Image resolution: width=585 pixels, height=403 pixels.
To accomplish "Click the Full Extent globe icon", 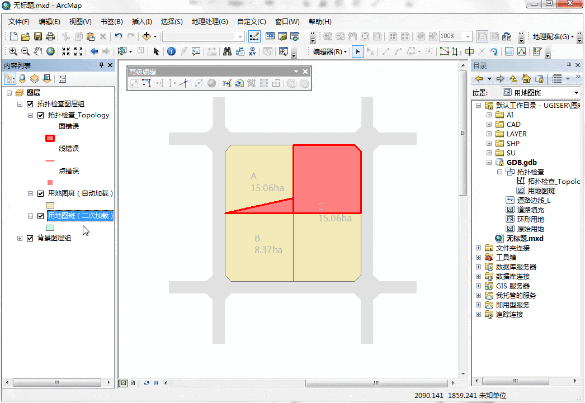I will [x=50, y=51].
